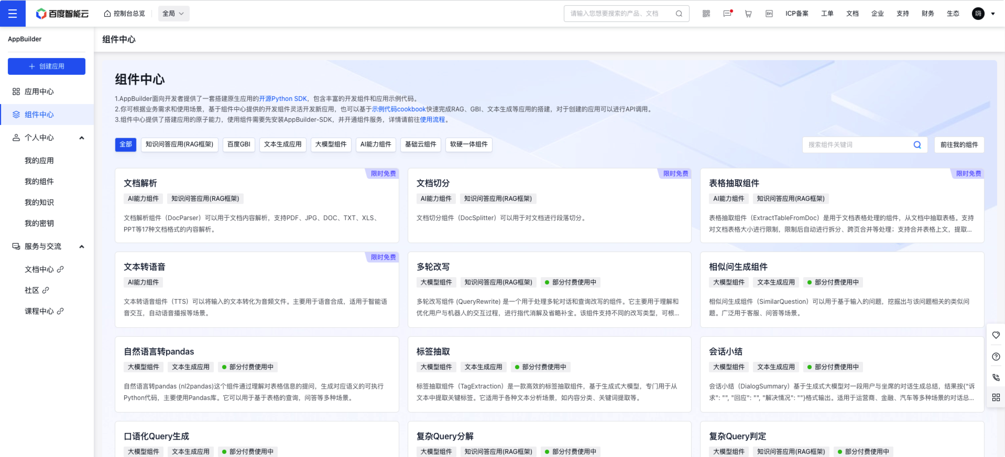Click the heart feedback icon
This screenshot has width=1005, height=457.
click(996, 335)
